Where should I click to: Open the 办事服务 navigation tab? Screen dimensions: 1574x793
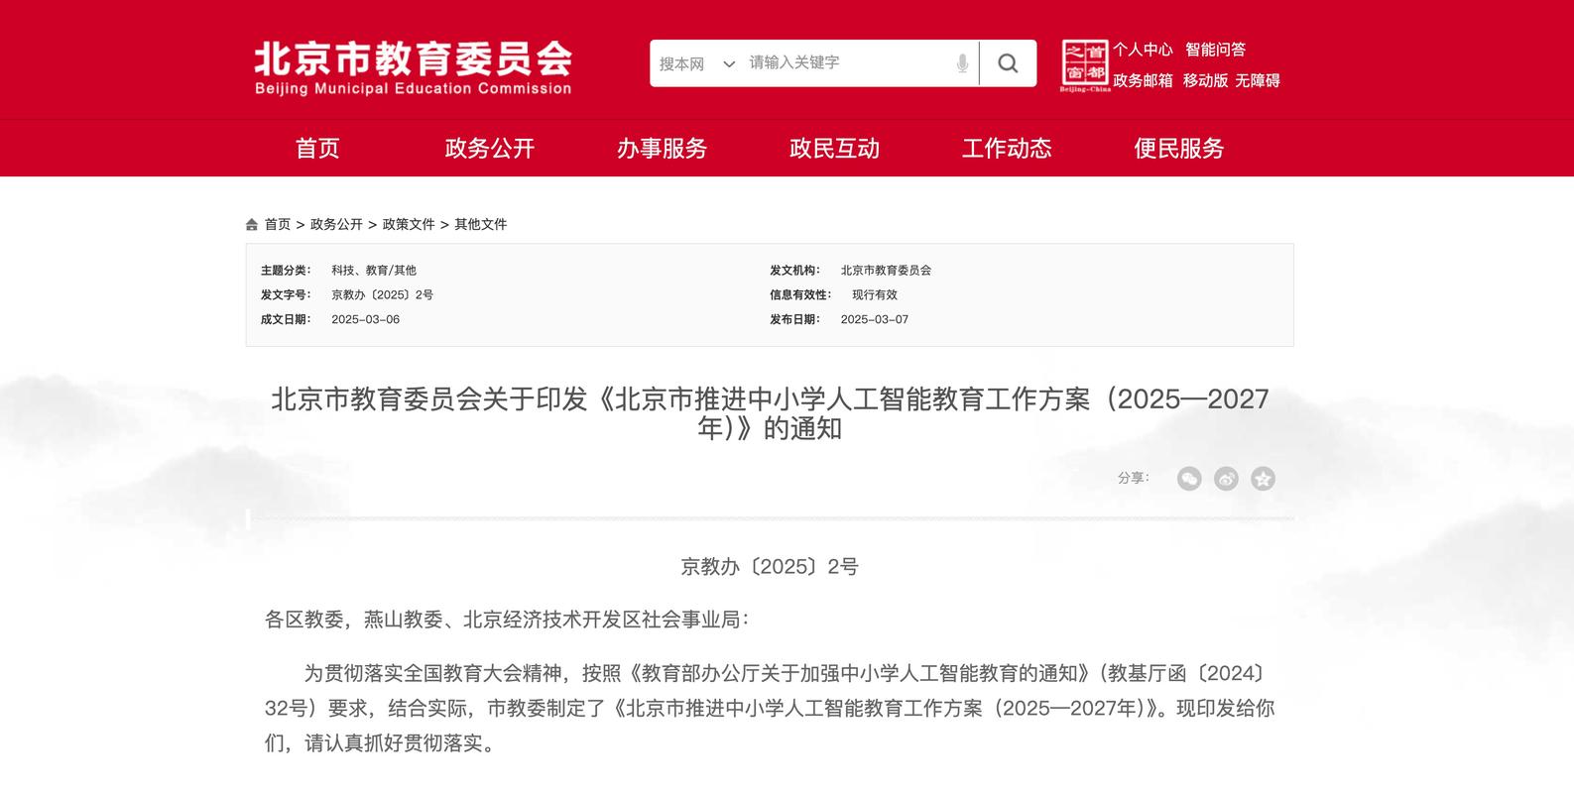pyautogui.click(x=663, y=148)
